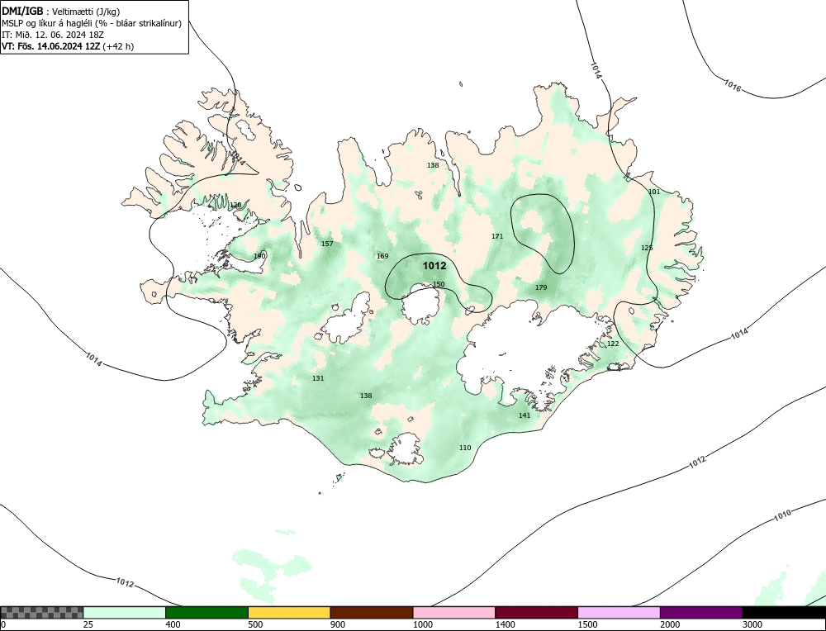Screen dimensions: 826x631
Task: Click the light purple 1500–2000 legend swatch
Action: (619, 613)
